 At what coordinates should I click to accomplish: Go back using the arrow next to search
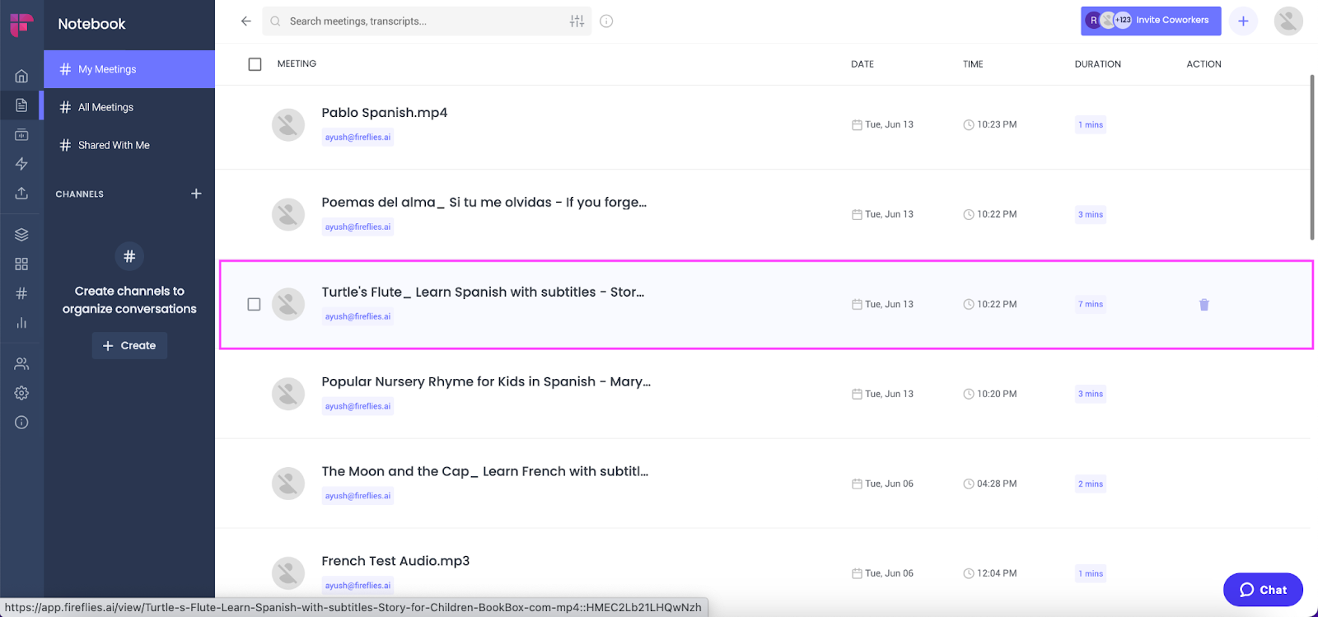point(245,21)
